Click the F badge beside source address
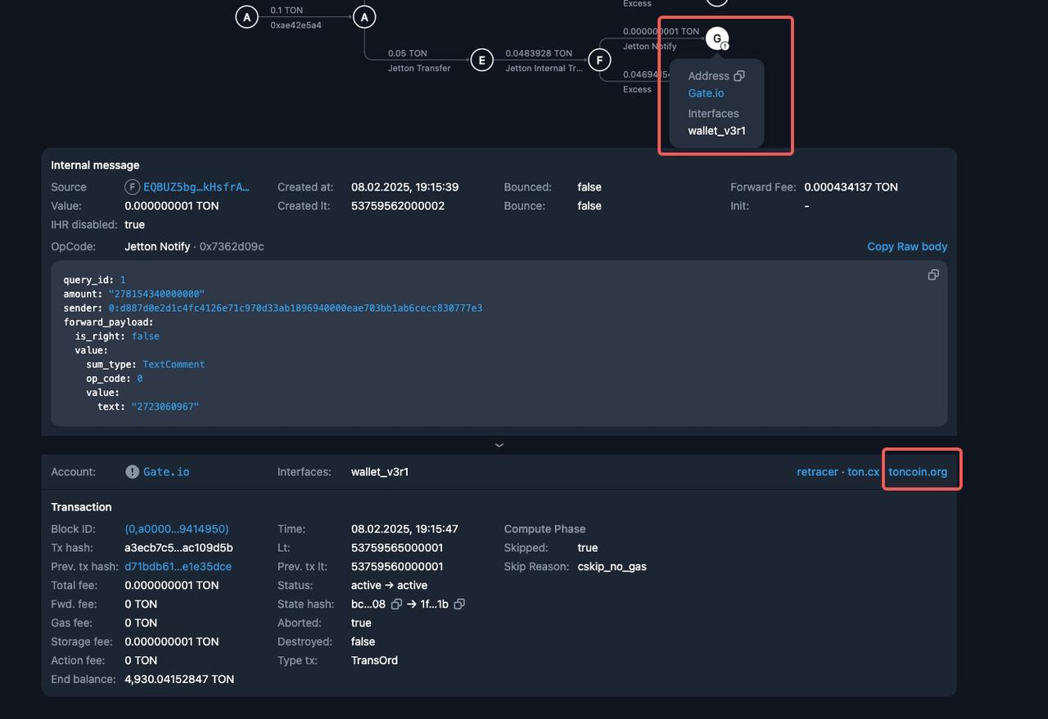 tap(132, 187)
